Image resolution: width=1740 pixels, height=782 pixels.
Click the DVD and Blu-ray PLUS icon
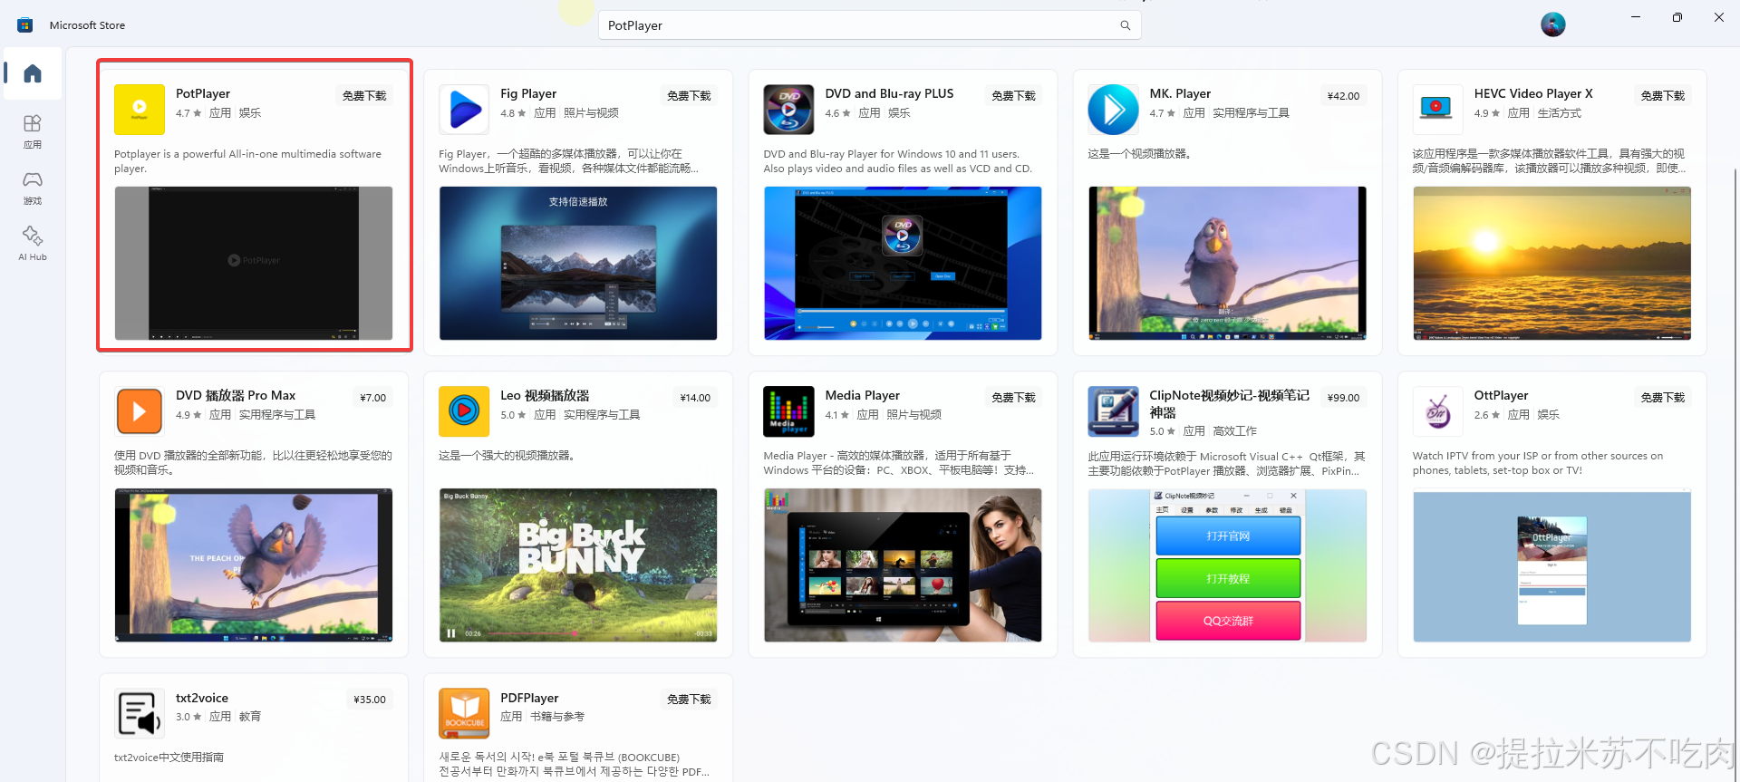[x=788, y=110]
